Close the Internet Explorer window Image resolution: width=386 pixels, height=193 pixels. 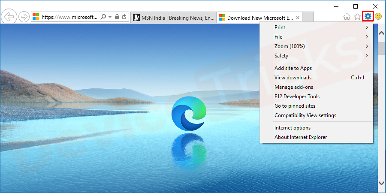click(375, 6)
